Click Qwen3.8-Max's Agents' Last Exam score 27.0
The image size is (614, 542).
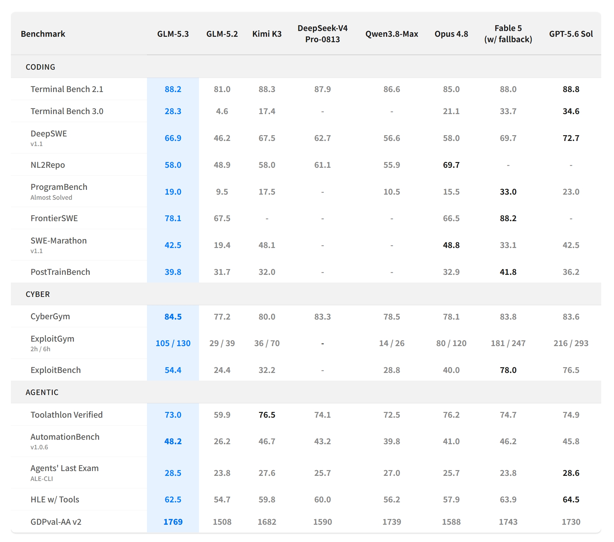tap(392, 473)
